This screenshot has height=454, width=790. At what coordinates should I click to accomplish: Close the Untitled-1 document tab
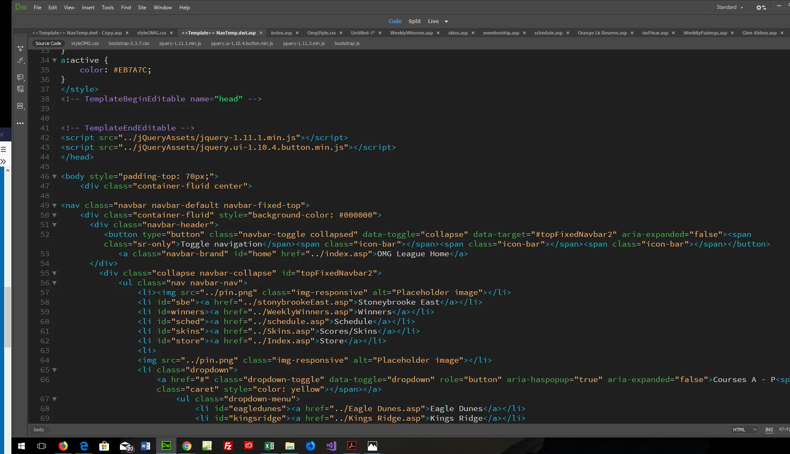[x=380, y=33]
